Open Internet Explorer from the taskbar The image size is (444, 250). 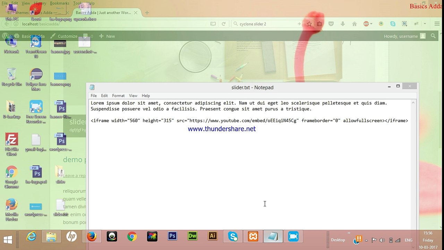[x=32, y=237]
